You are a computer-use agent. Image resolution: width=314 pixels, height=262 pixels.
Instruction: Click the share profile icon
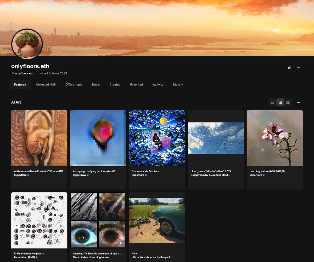point(289,67)
